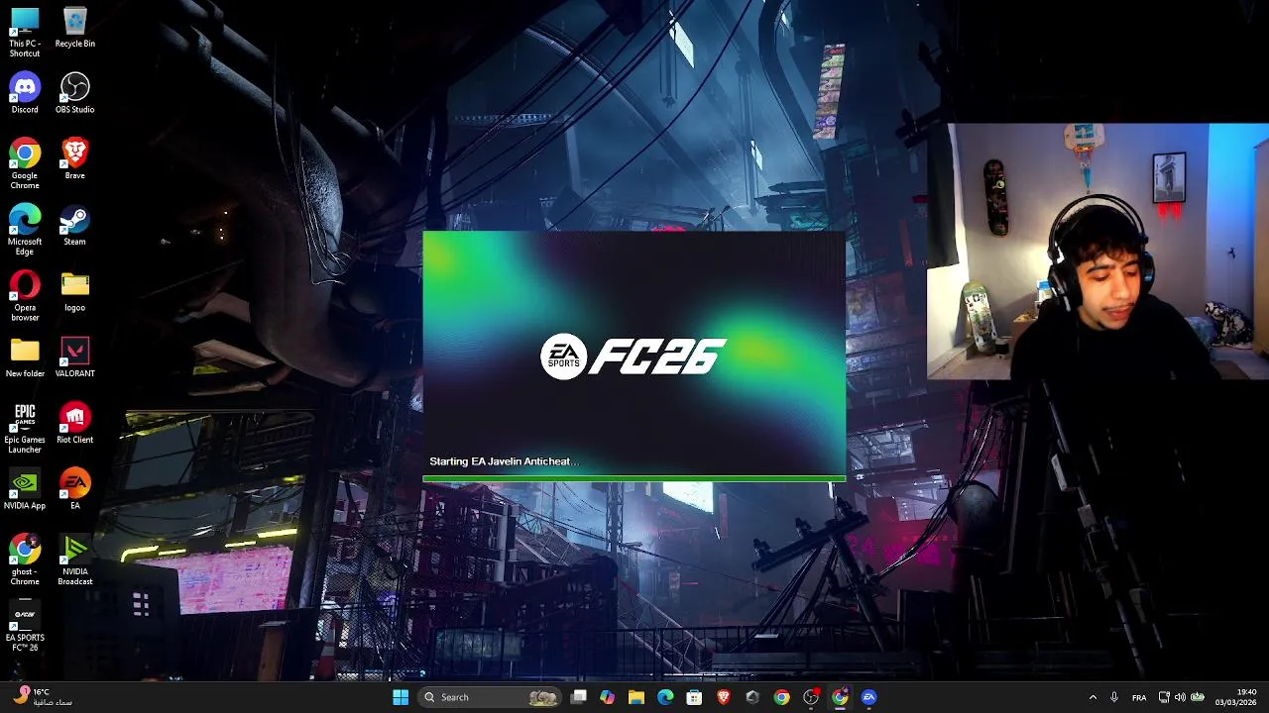Select Microsoft Edge desktop shortcut
The width and height of the screenshot is (1269, 713).
click(x=25, y=231)
